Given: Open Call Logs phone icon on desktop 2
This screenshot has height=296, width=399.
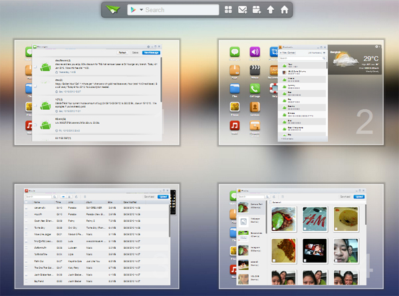Looking at the screenshot, I should (255, 89).
